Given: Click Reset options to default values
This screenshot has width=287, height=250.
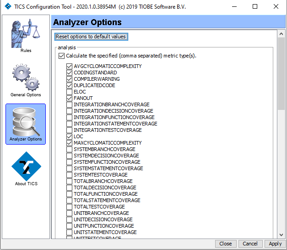Looking at the screenshot, I should (x=91, y=37).
